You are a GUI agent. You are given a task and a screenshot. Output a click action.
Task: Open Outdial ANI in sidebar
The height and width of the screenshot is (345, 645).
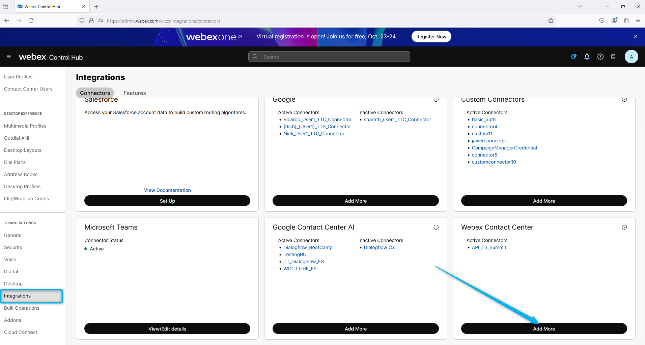coord(17,138)
